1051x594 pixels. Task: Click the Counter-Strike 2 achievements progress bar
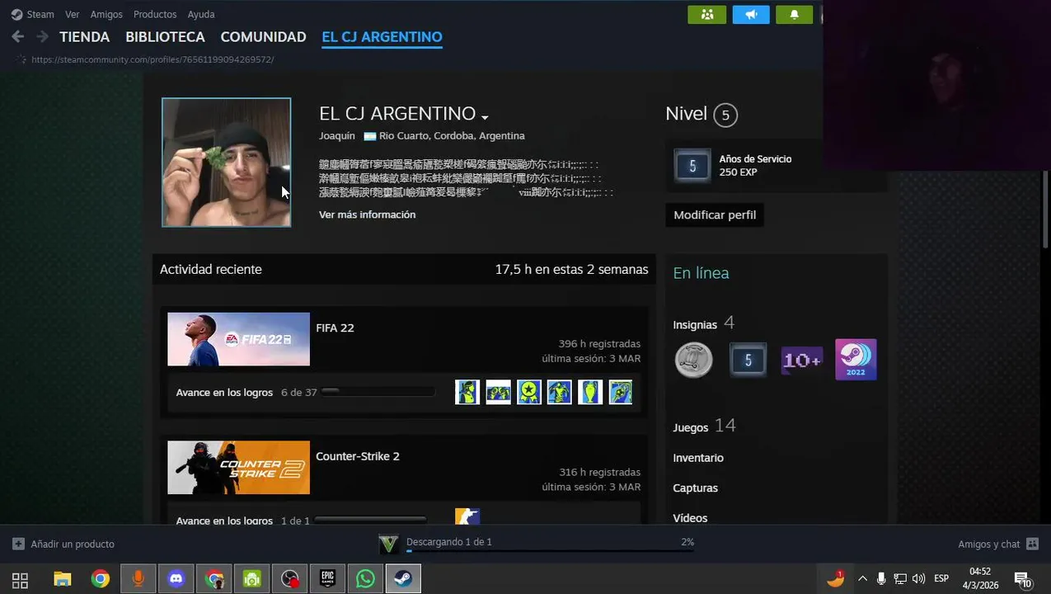[x=370, y=520]
